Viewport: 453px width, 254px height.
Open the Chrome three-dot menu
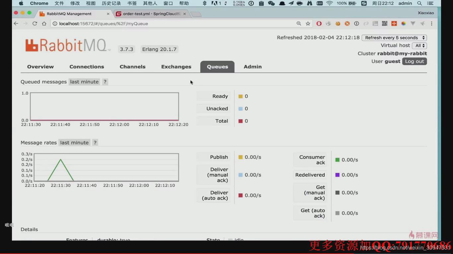click(x=431, y=23)
